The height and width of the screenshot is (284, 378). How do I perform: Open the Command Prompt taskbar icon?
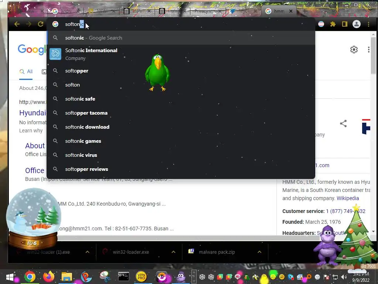tap(123, 277)
